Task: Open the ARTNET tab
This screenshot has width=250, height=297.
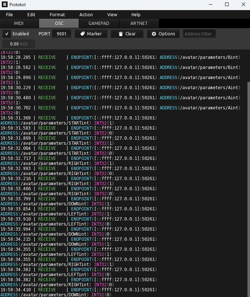Action: (139, 23)
